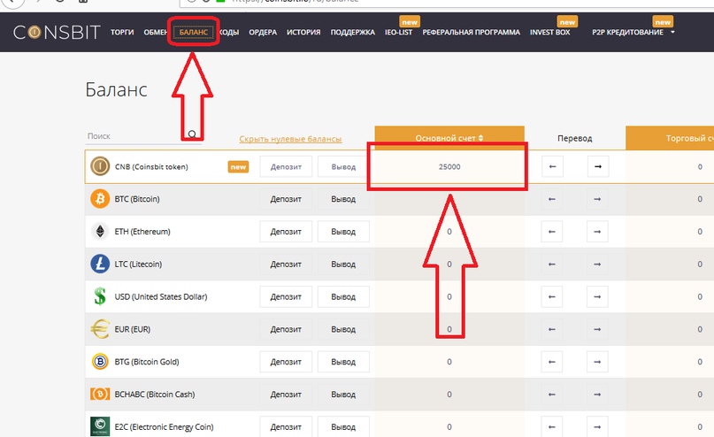The height and width of the screenshot is (437, 714).
Task: Click Вывод button for BTC
Action: (343, 199)
